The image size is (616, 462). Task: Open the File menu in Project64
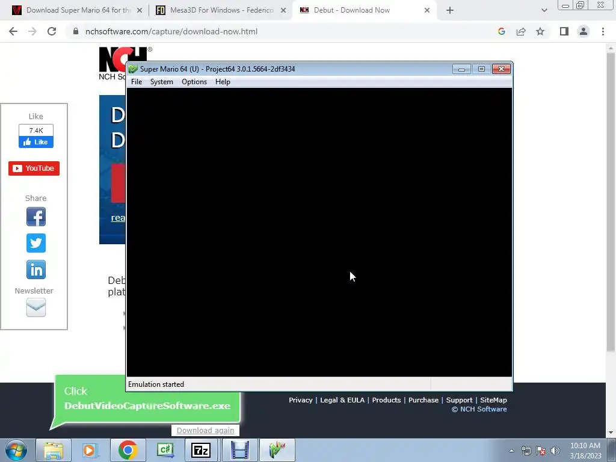tap(137, 82)
